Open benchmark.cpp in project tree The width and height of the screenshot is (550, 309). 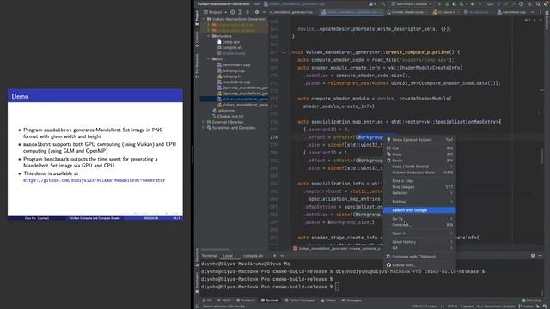click(234, 65)
